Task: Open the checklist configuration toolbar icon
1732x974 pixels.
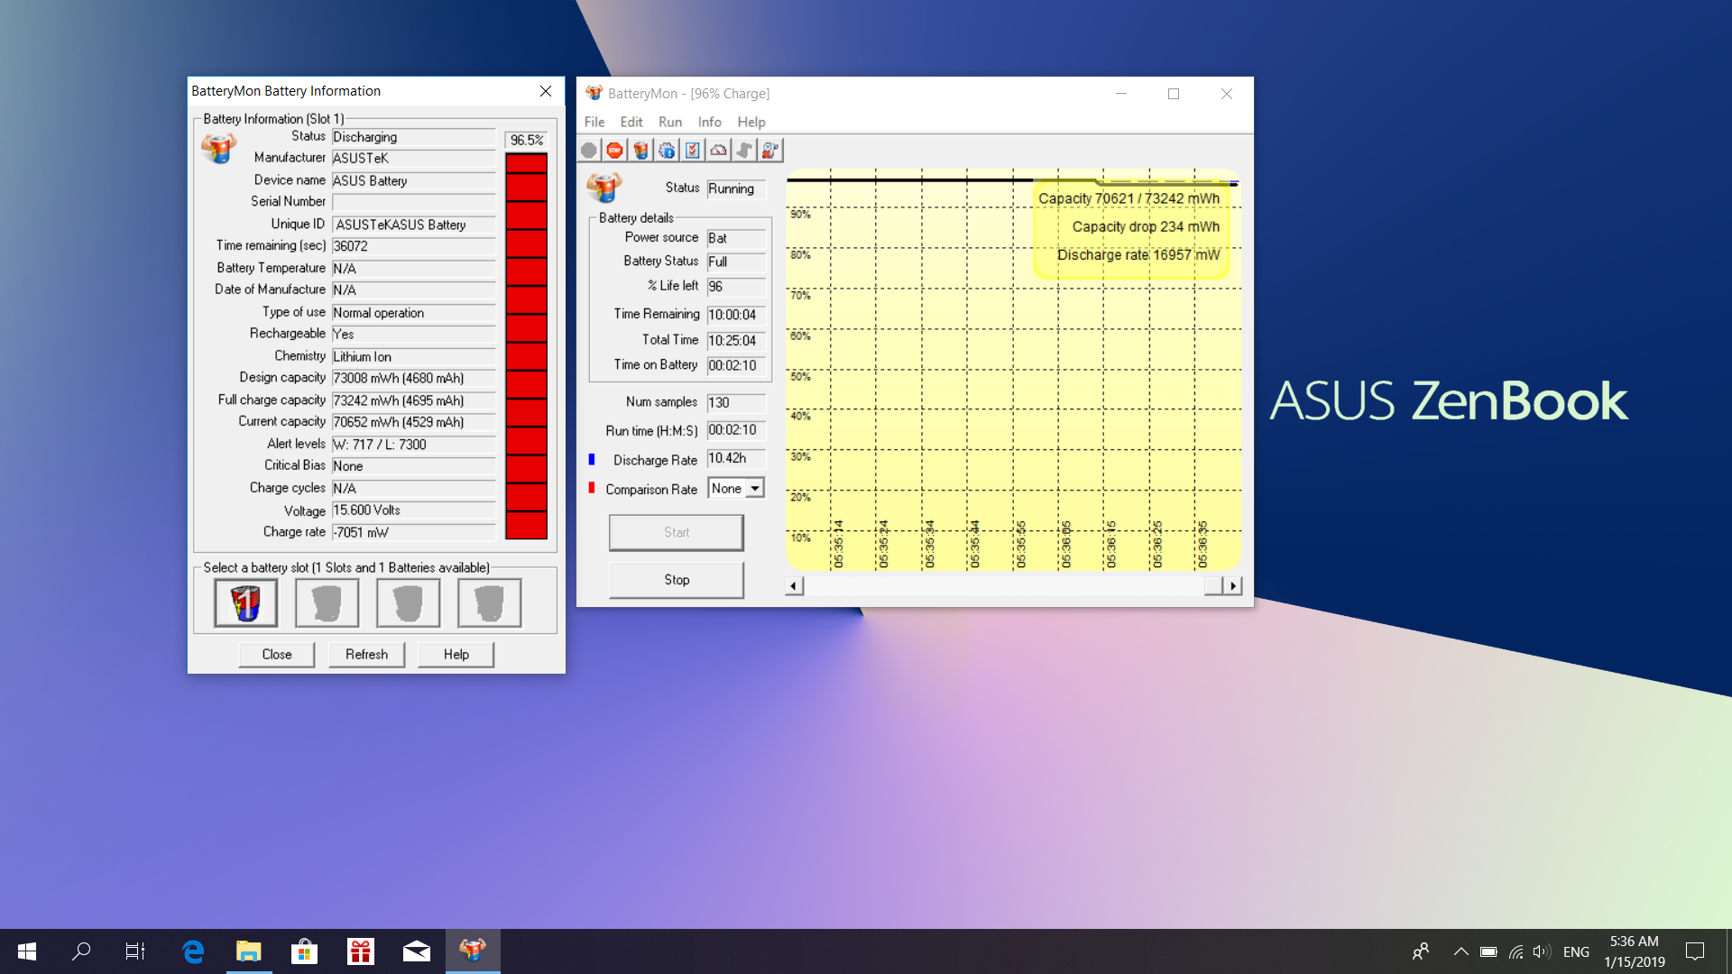Action: click(693, 151)
